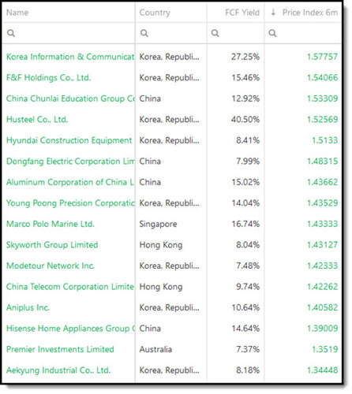352x394 pixels.
Task: Select the 1.40582 price index value
Action: (323, 307)
